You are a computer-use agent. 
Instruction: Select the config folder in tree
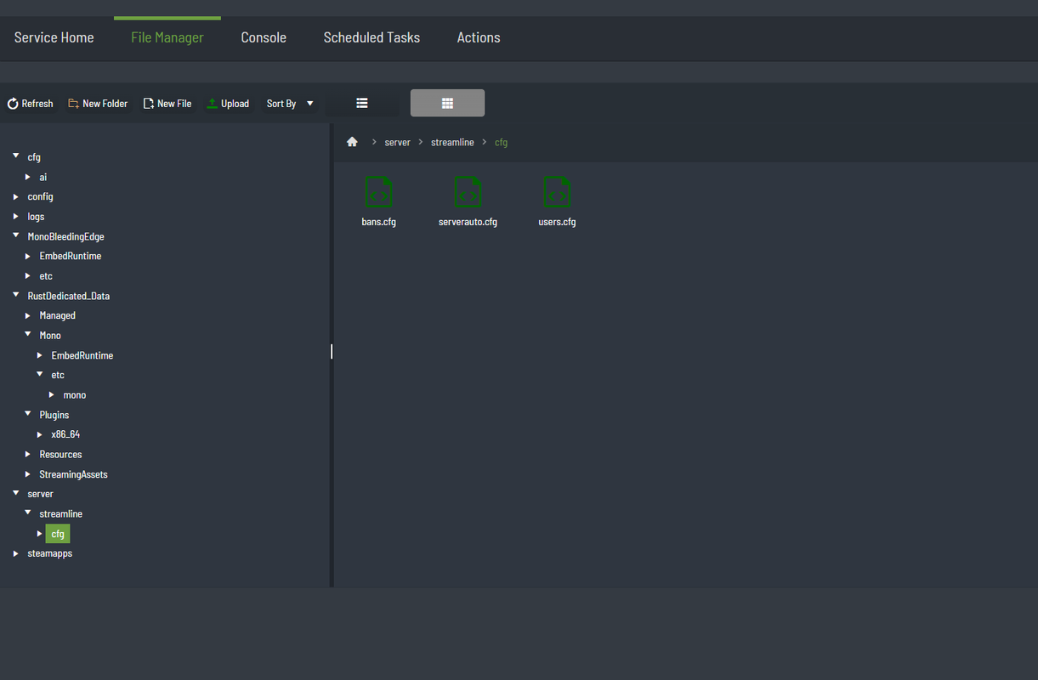[x=40, y=196]
